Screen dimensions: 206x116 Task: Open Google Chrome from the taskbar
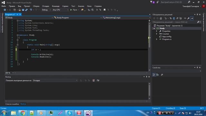tap(23, 113)
